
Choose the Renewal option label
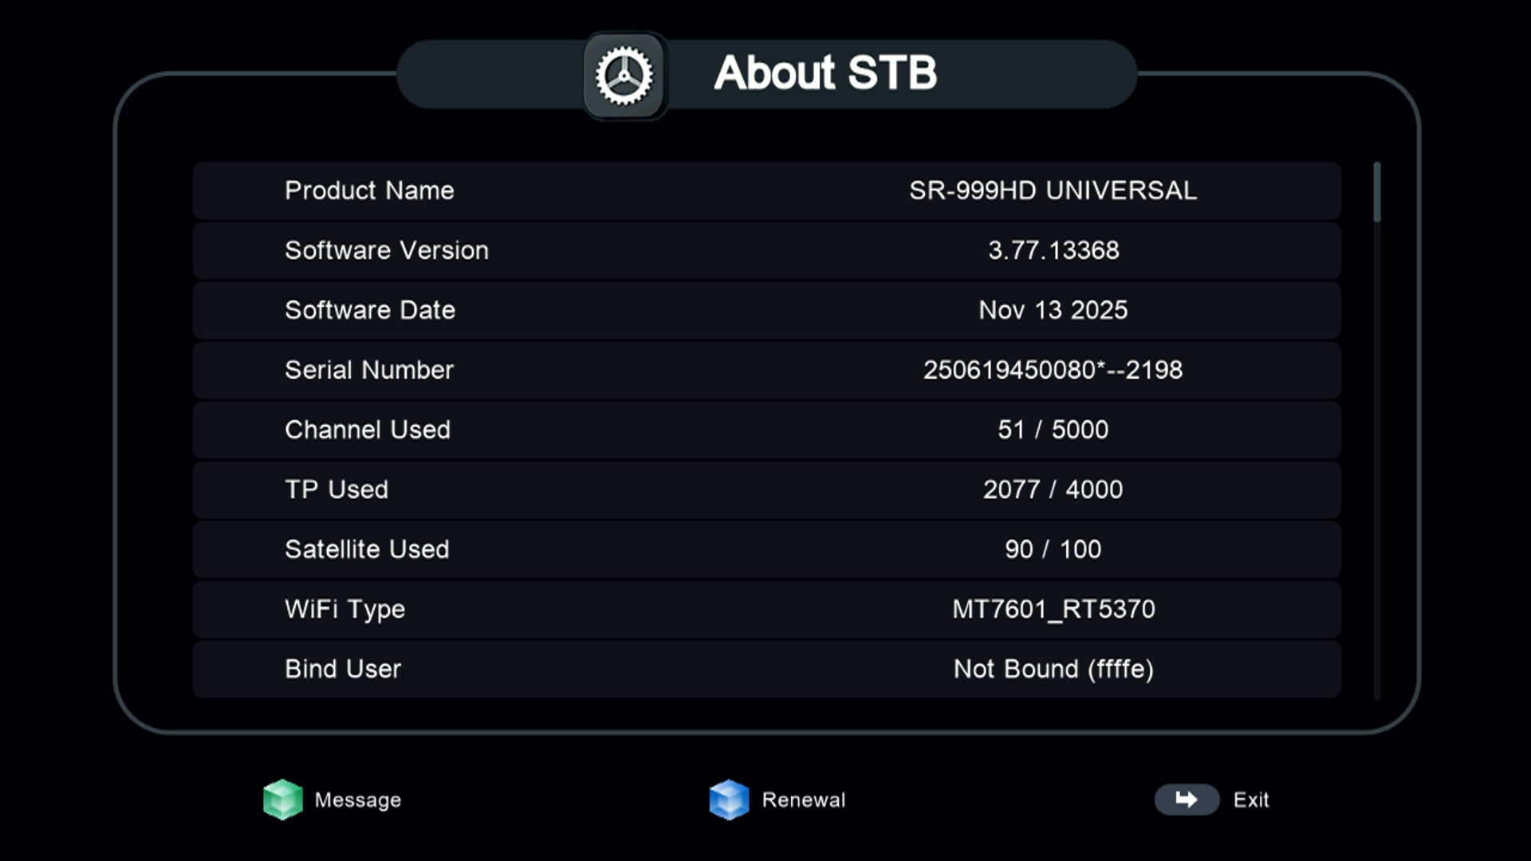803,800
